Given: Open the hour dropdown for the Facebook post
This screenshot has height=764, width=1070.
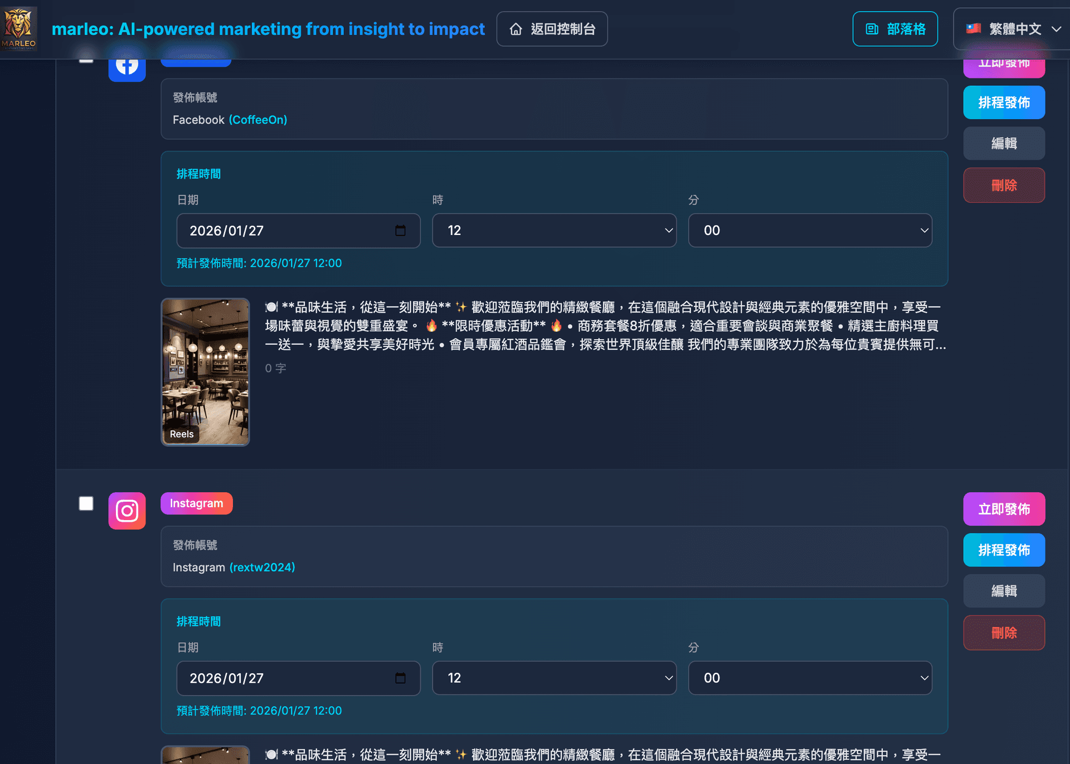Looking at the screenshot, I should pos(555,231).
